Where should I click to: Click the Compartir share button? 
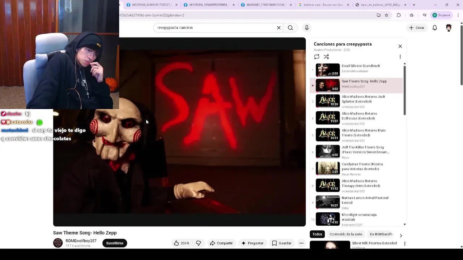[221, 243]
